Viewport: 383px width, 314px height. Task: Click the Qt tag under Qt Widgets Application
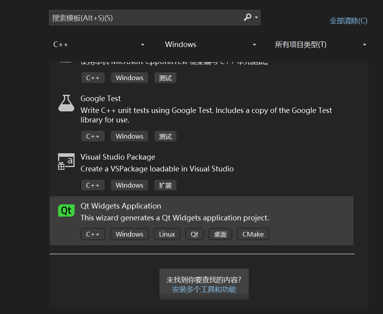pyautogui.click(x=194, y=234)
